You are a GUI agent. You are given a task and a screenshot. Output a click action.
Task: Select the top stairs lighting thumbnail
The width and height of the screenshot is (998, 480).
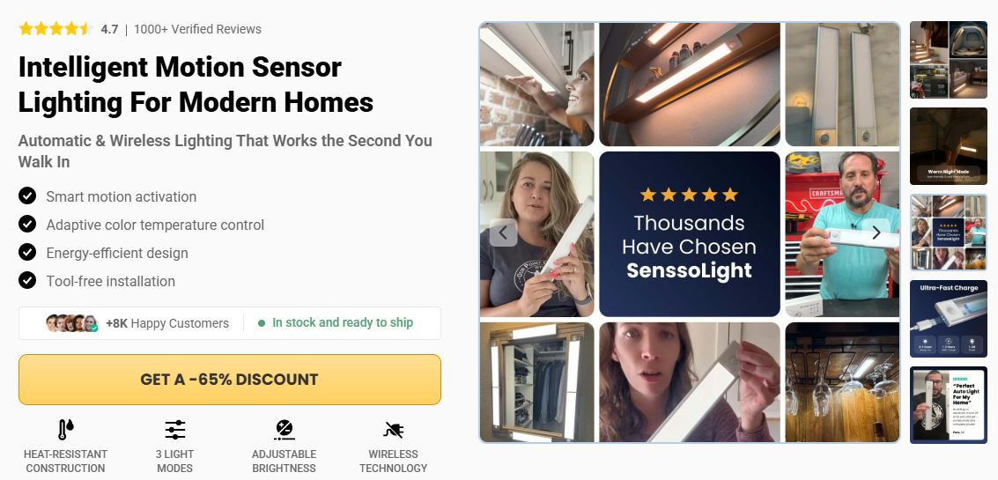pyautogui.click(x=949, y=60)
